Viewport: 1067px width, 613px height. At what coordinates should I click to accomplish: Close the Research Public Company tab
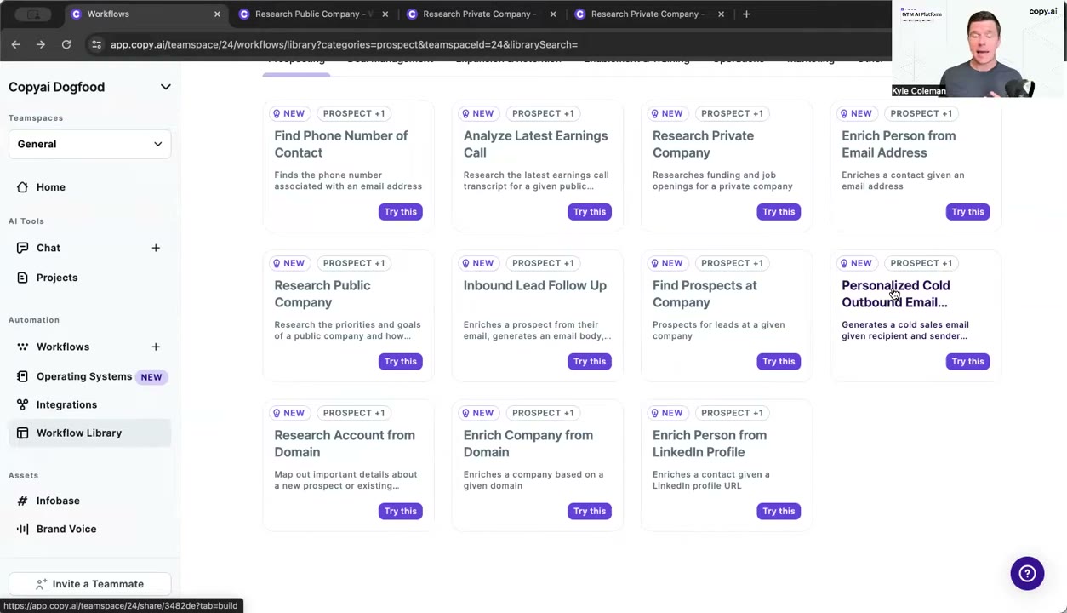385,14
